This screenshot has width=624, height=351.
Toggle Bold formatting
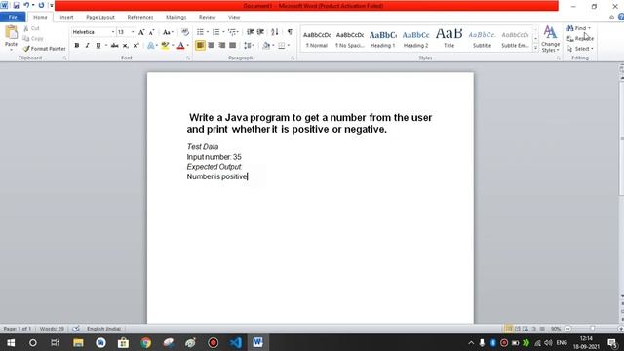77,46
